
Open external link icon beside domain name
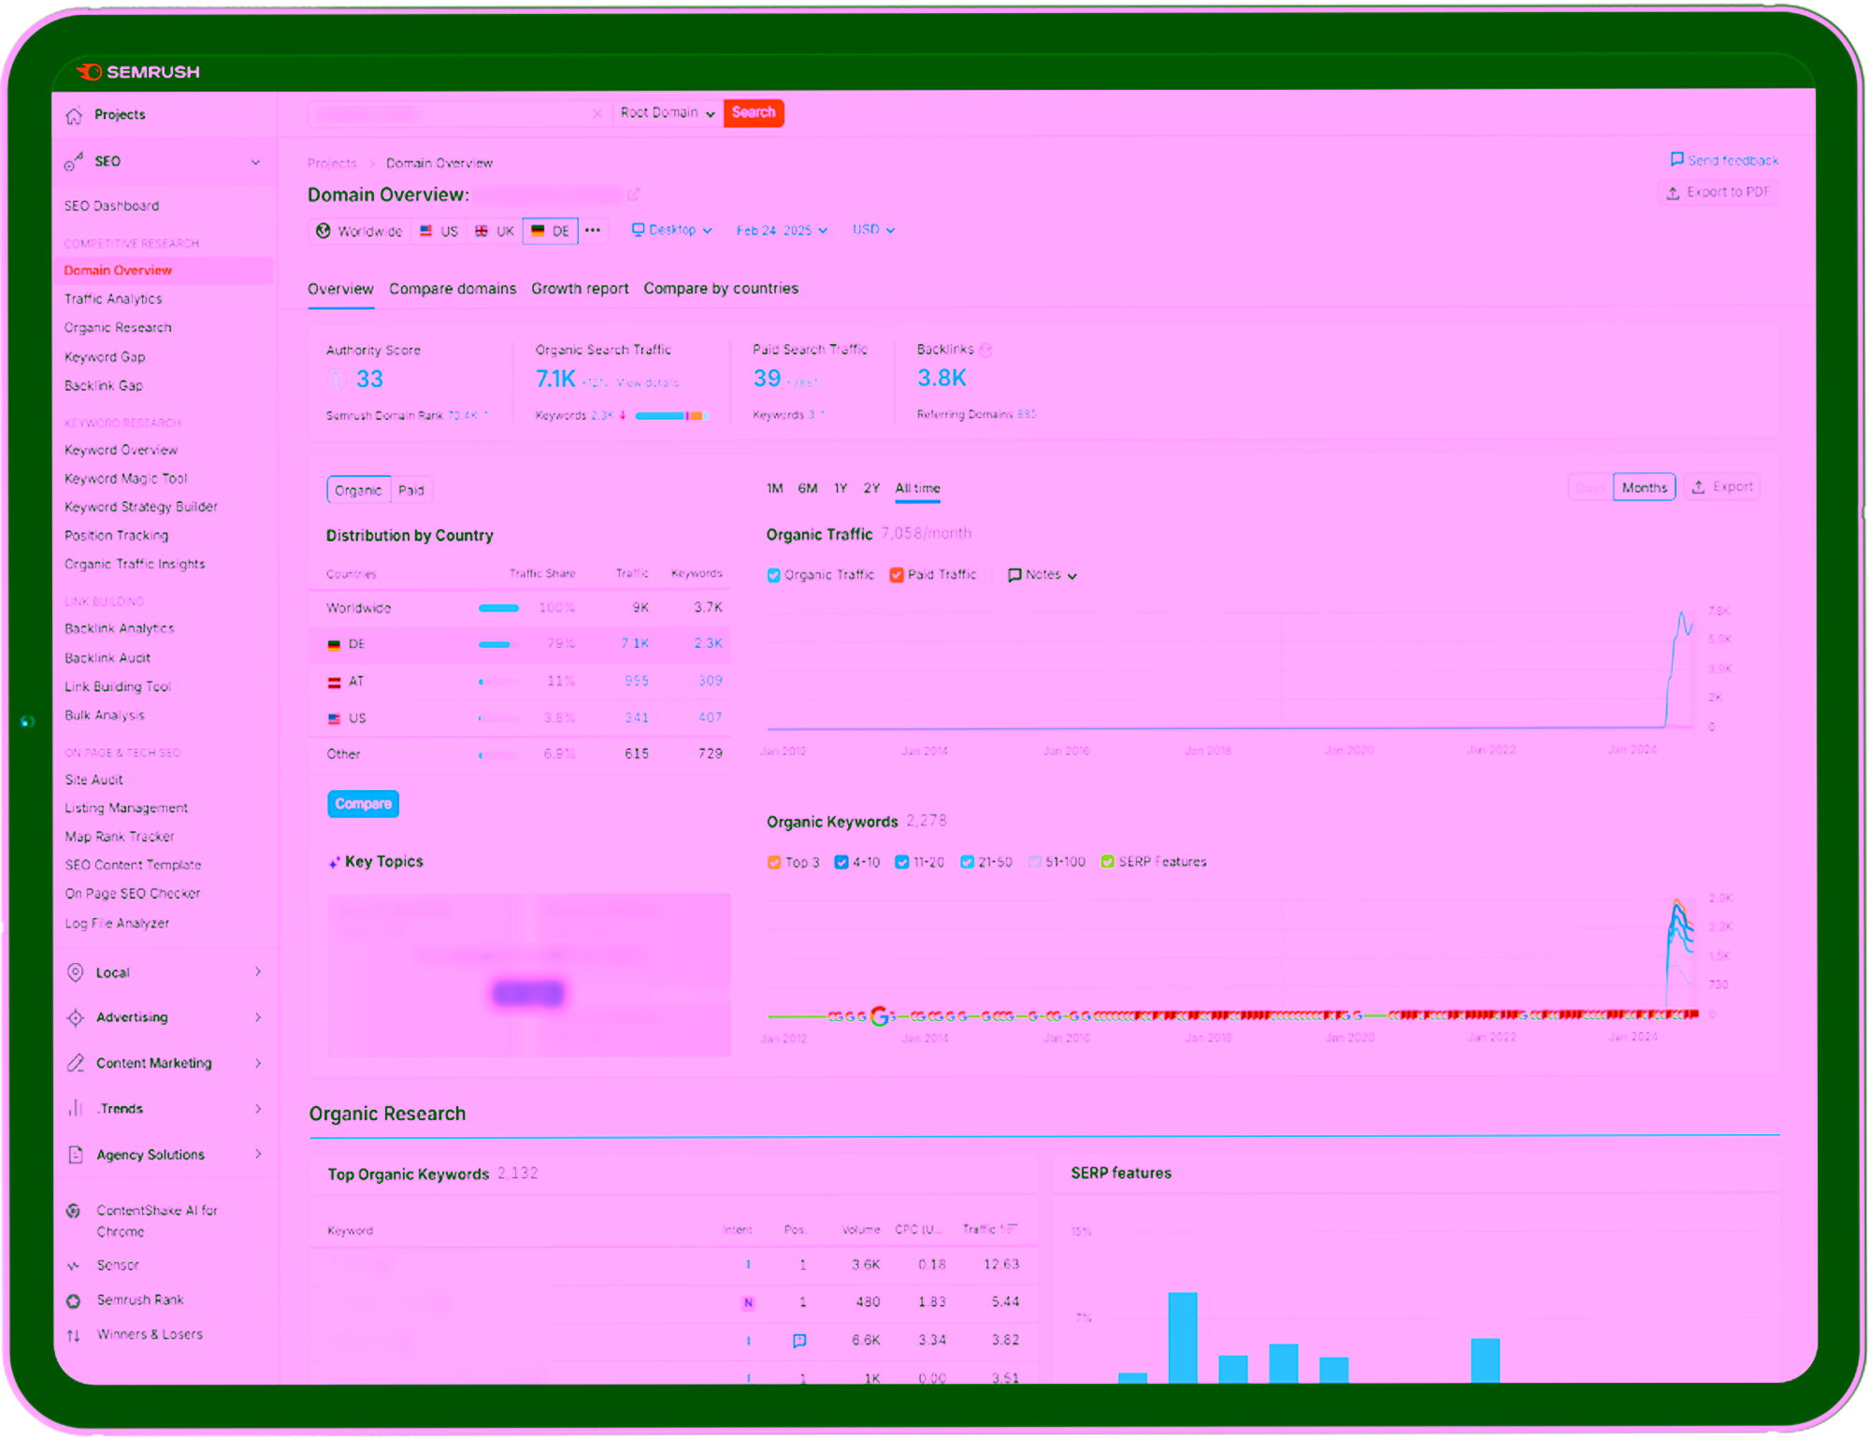(634, 194)
